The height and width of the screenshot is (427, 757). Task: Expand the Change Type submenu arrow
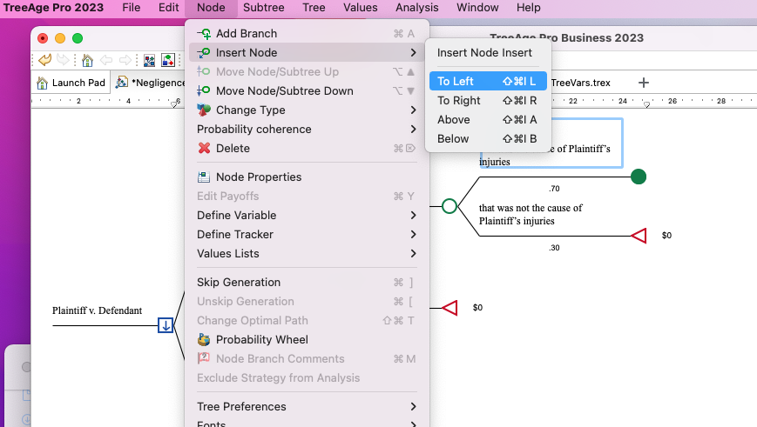point(413,110)
